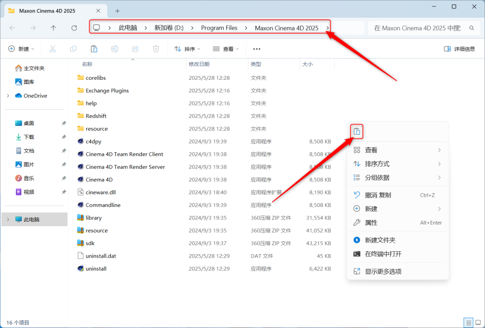Go up one folder level
Viewport: 485px width, 328px height.
tap(53, 28)
